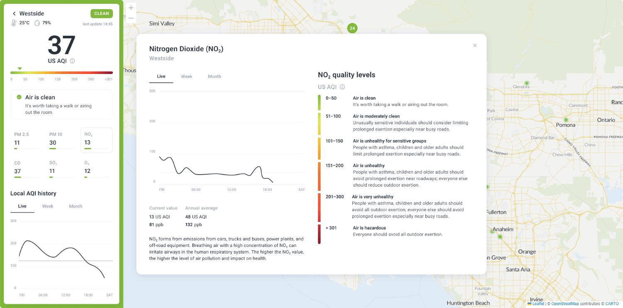Zoom out on the map

(131, 18)
